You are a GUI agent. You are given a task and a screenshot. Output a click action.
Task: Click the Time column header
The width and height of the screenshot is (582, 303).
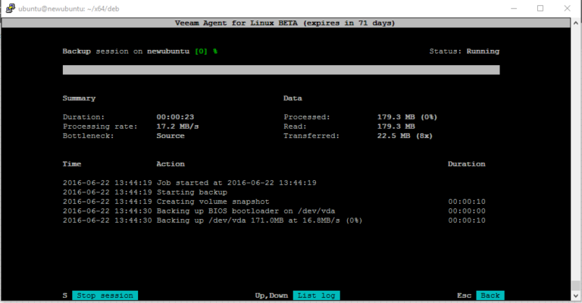click(x=72, y=164)
